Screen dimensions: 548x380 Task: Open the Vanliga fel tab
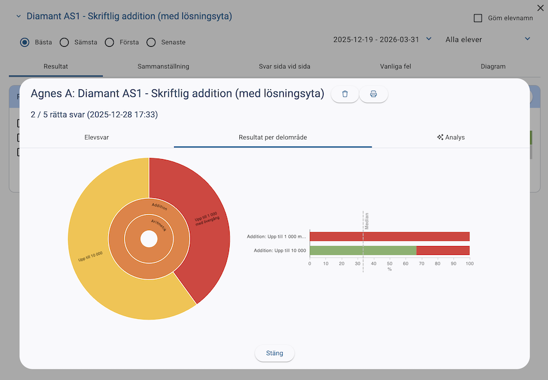click(x=396, y=66)
